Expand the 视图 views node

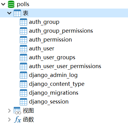coord(9,111)
